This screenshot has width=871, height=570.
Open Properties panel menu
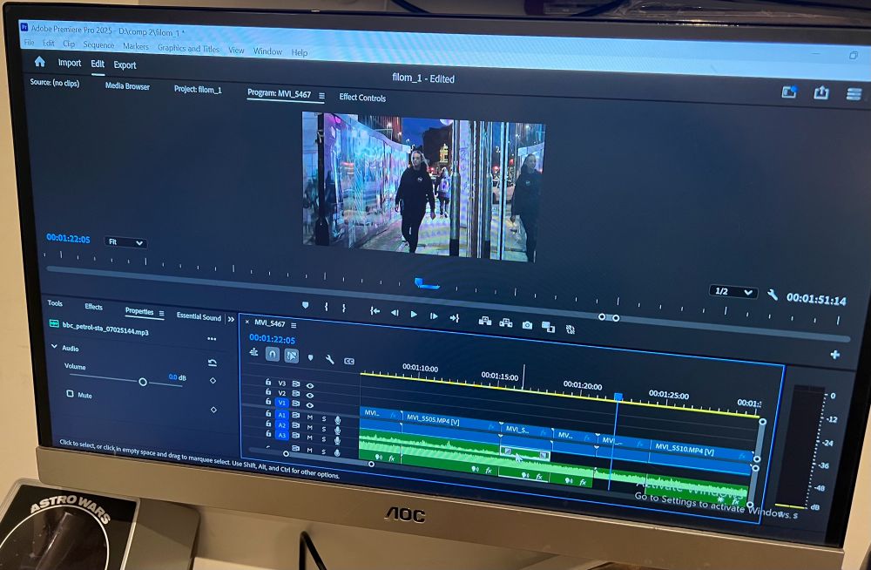pos(162,314)
